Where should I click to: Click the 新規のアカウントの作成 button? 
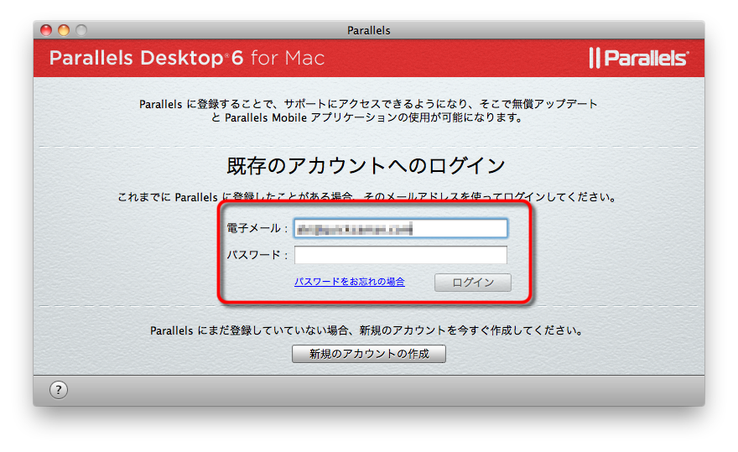coord(368,354)
